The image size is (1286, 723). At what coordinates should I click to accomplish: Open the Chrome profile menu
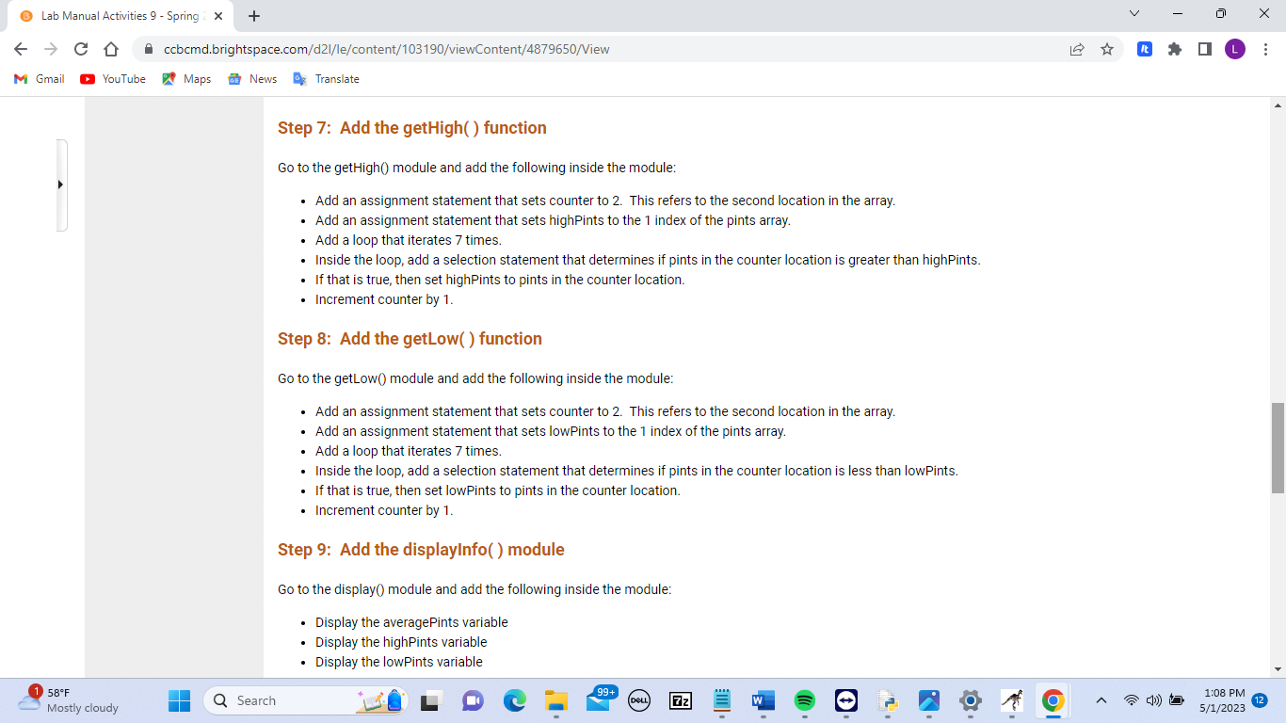[x=1235, y=48]
